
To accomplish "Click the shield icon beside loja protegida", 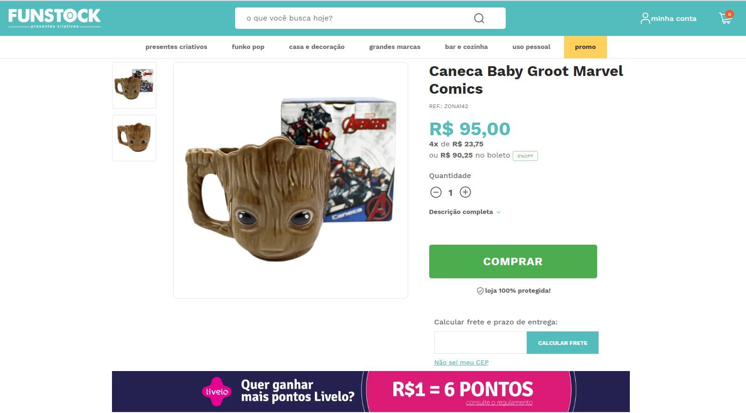I will 480,291.
